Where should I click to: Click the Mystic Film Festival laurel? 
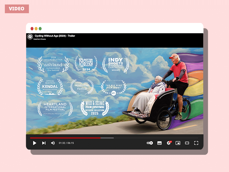(82, 87)
